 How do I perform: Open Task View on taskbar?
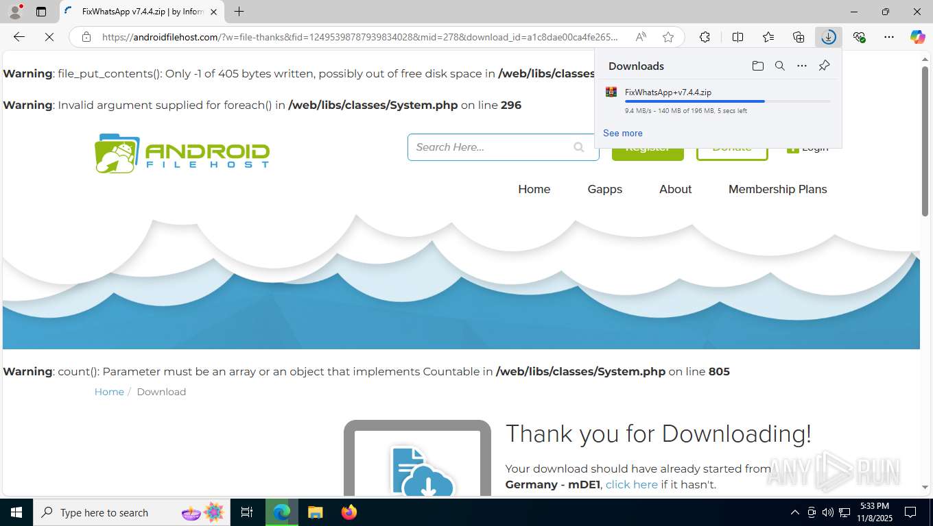(247, 512)
